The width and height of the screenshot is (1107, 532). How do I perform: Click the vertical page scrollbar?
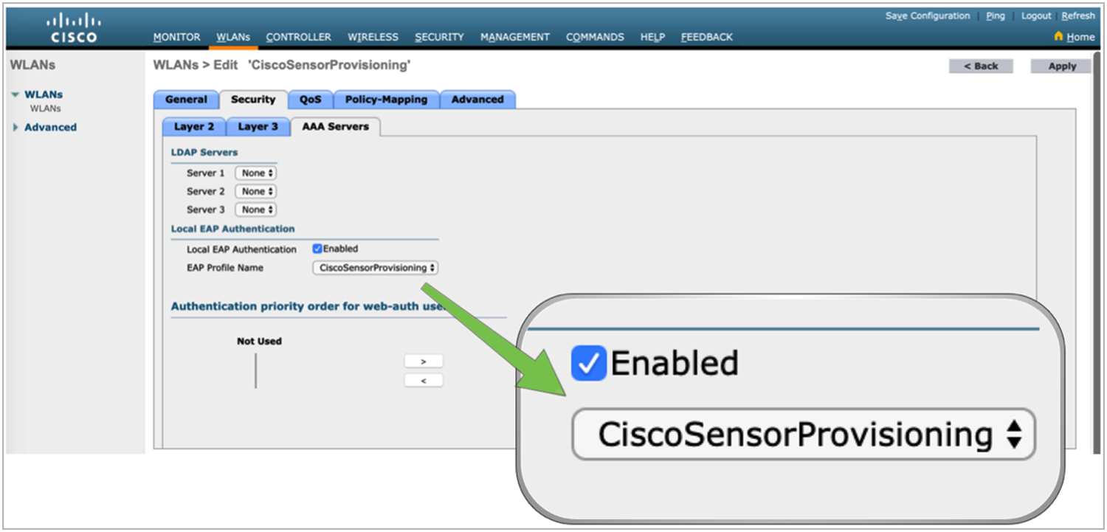[x=1095, y=251]
